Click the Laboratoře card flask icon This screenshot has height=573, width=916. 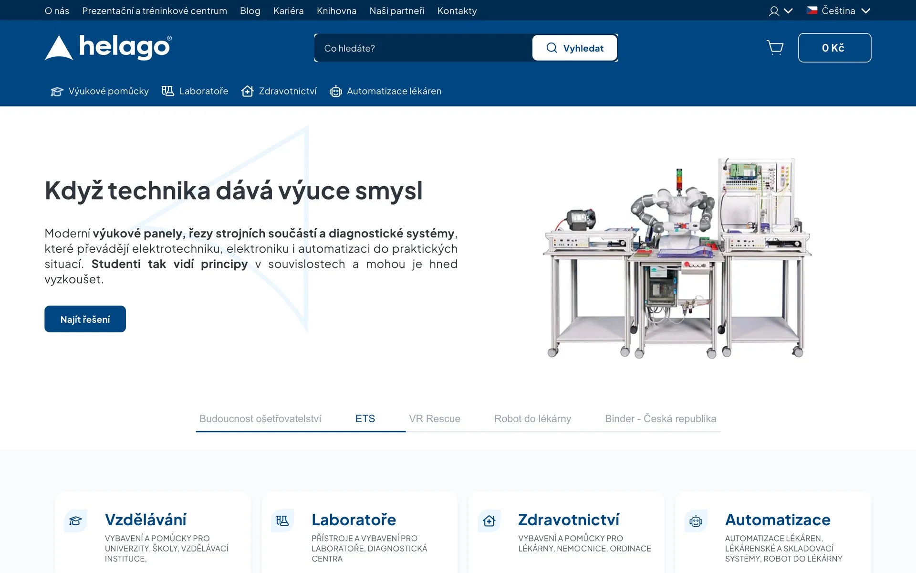click(282, 521)
